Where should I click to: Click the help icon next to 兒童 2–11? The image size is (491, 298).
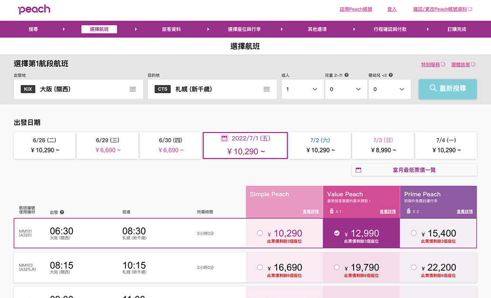pos(347,75)
